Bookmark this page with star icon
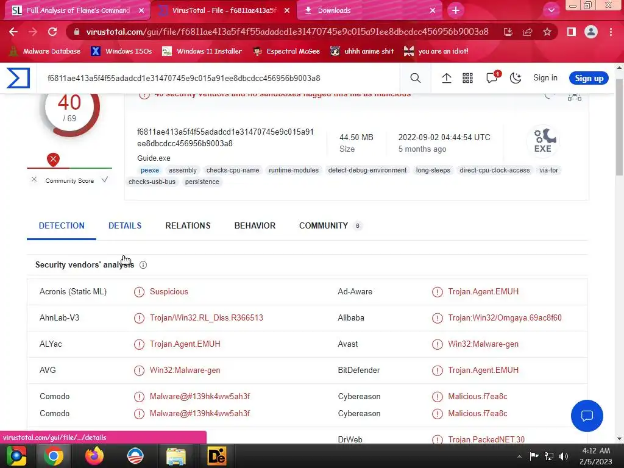Screen dimensions: 624x468 pyautogui.click(x=547, y=32)
